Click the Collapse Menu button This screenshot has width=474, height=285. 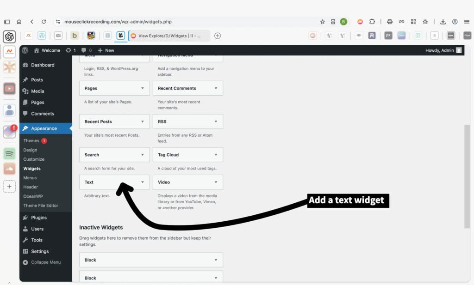45,262
